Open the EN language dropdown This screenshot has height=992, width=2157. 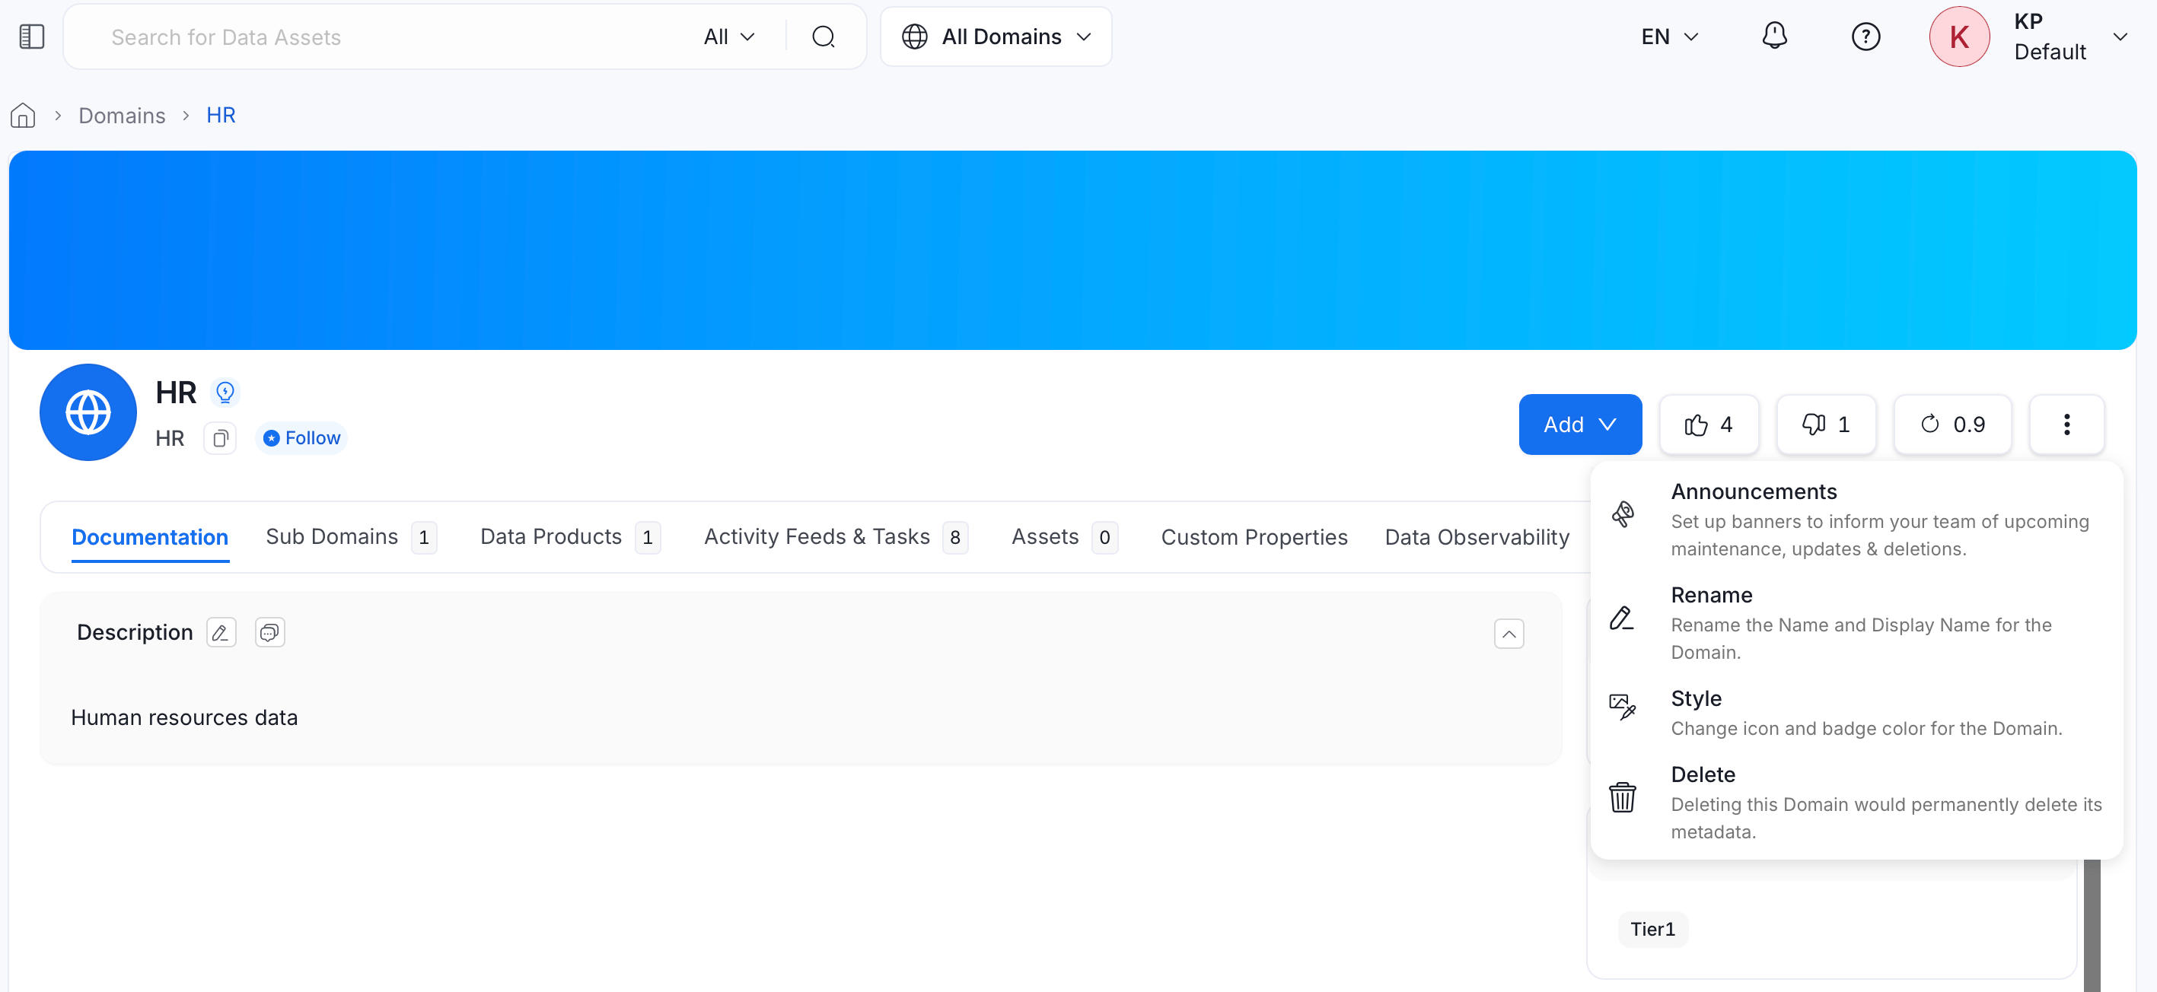1669,37
